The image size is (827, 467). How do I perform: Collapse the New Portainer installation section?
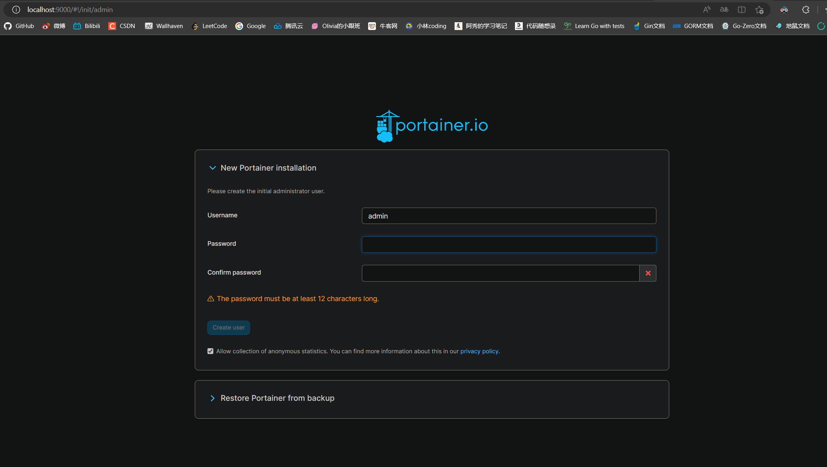212,168
